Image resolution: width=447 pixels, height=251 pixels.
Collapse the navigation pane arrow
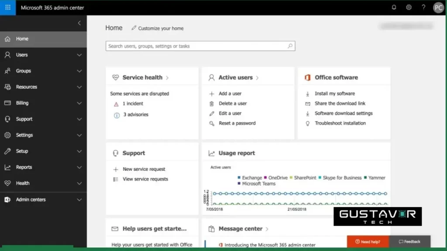coord(79,23)
